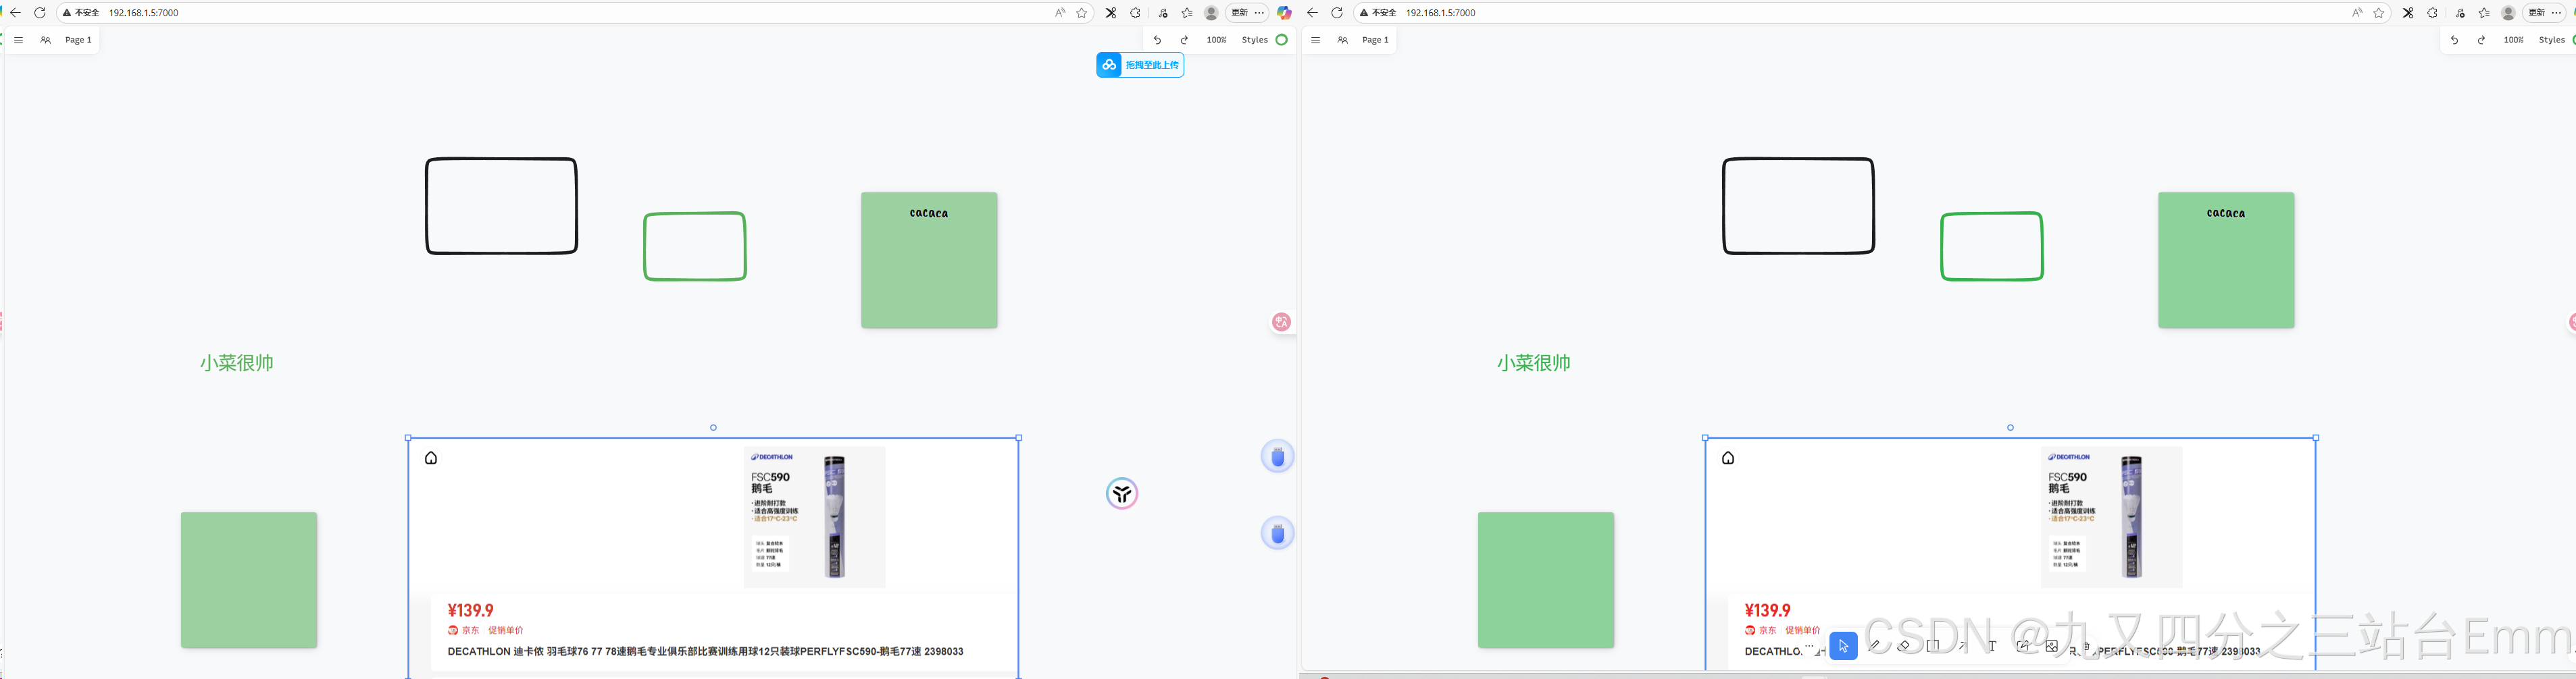Open the browser more-options ellipsis menu
This screenshot has width=2576, height=679.
coord(1260,13)
